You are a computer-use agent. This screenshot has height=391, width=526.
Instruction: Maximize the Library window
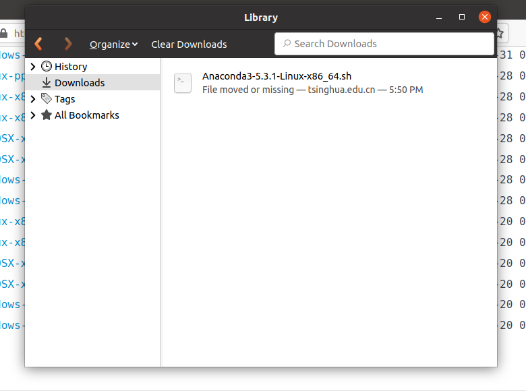[462, 17]
